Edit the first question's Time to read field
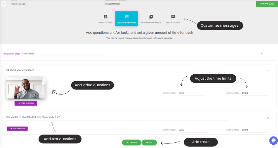278x148 pixels. 192,93
